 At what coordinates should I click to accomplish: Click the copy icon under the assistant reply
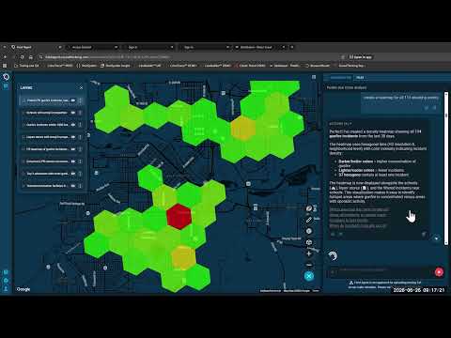coord(424,234)
